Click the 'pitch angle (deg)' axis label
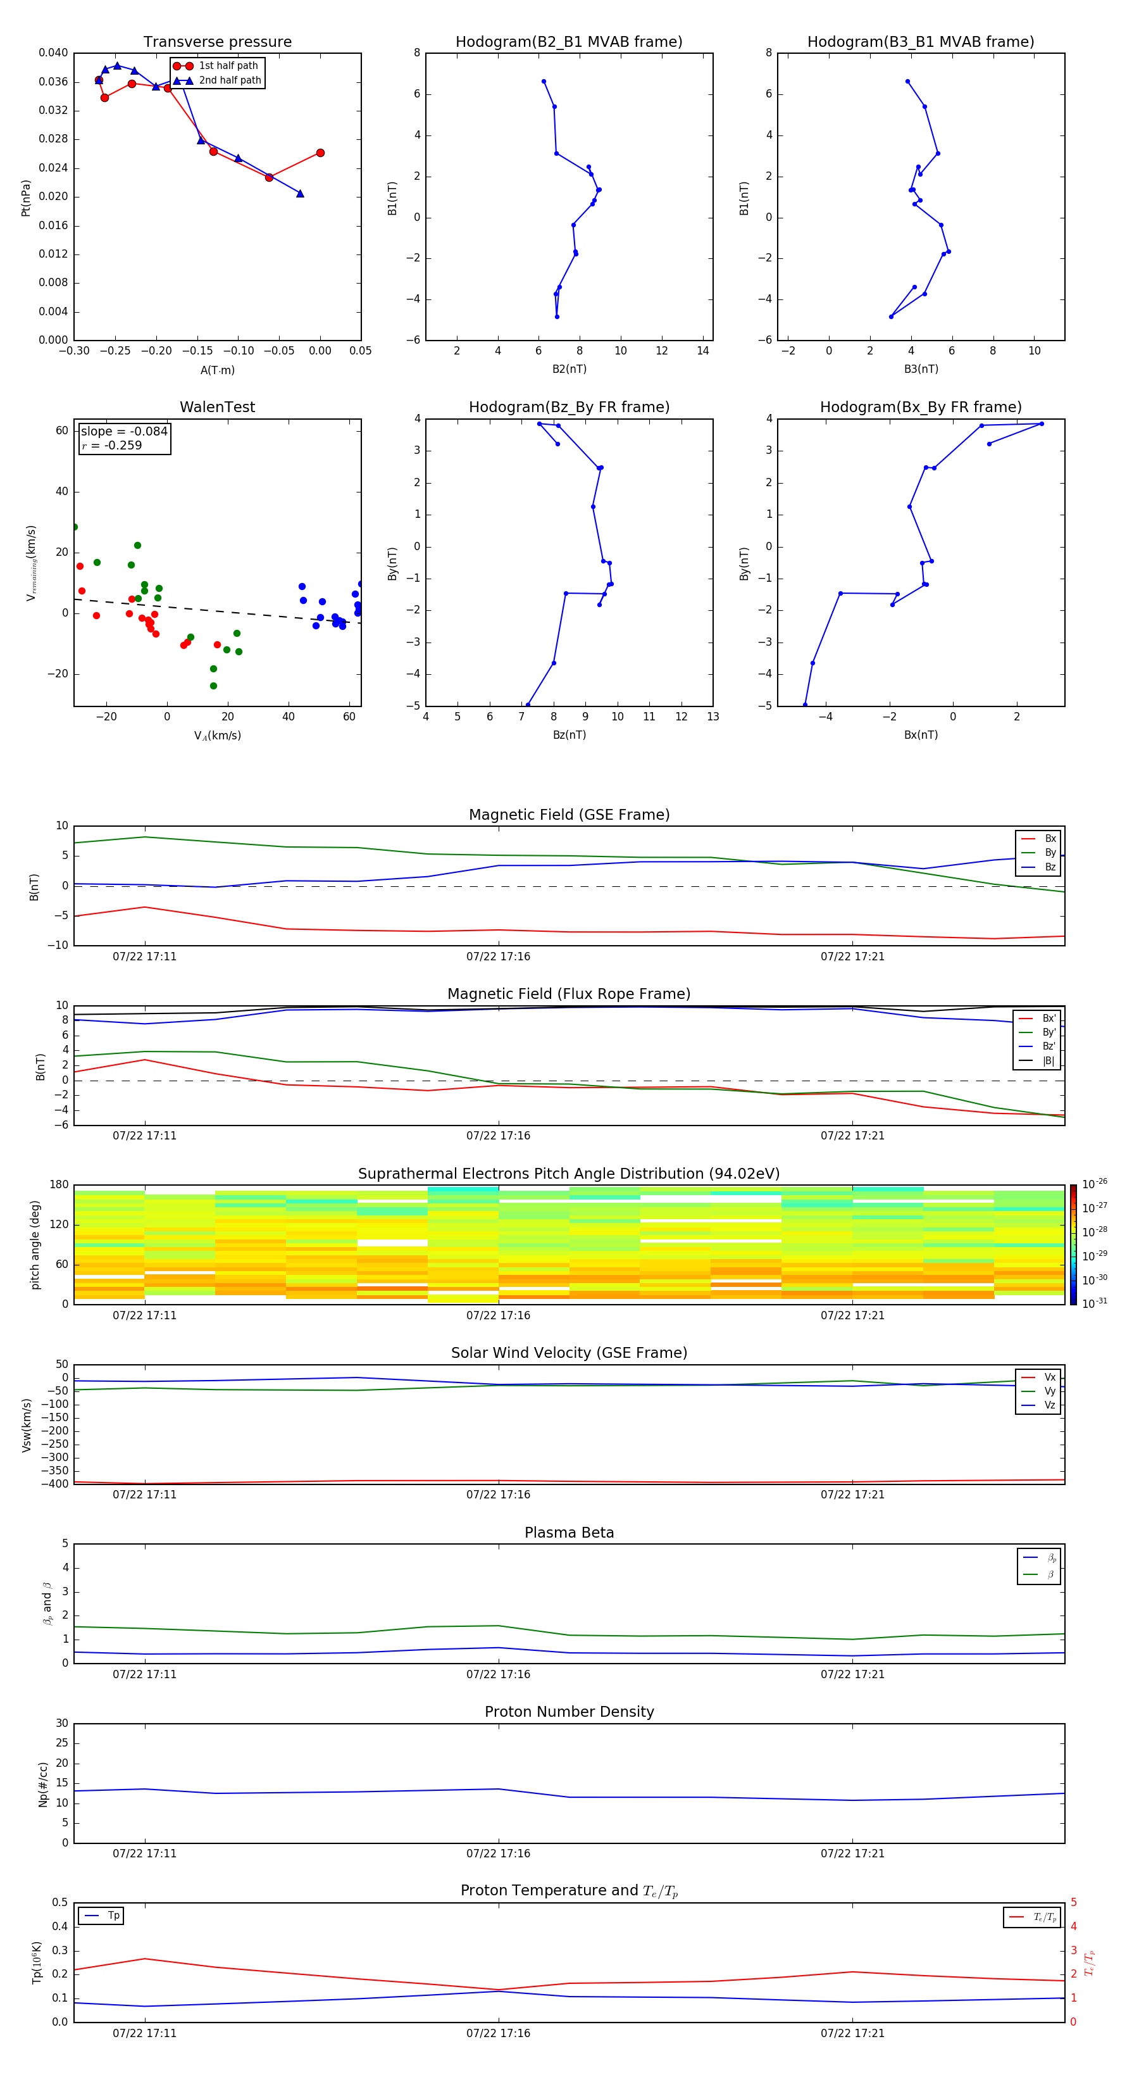This screenshot has width=1139, height=2089. pos(35,1244)
